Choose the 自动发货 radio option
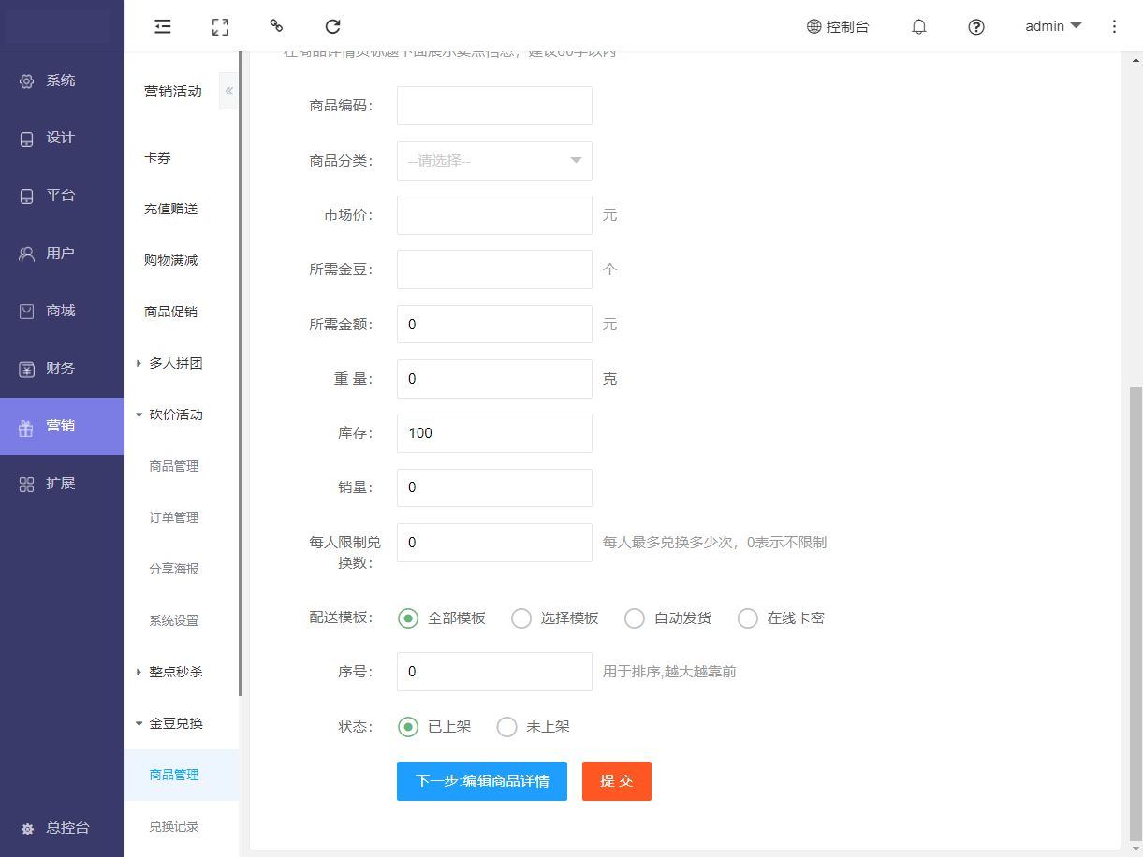This screenshot has width=1143, height=857. click(635, 618)
